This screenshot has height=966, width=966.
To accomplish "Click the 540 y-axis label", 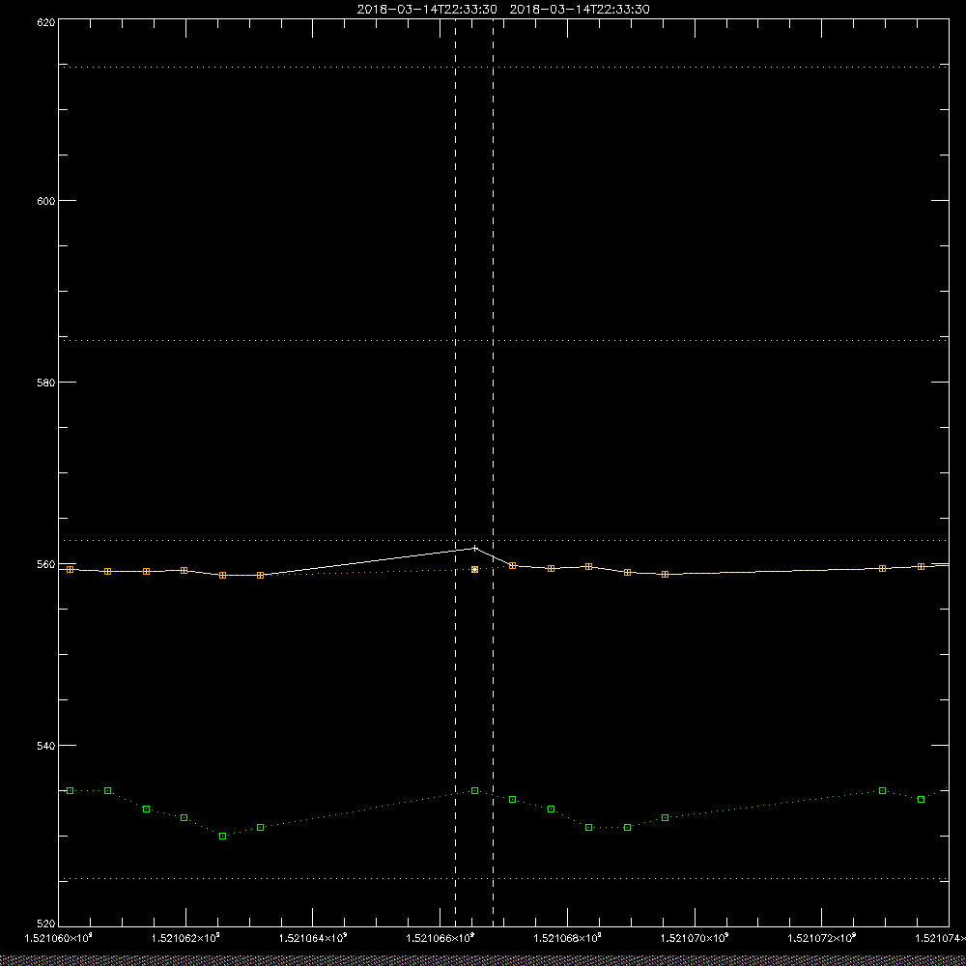I will point(46,746).
